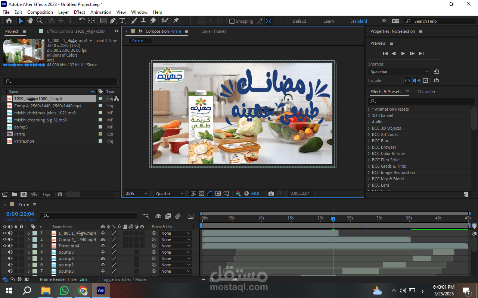Mute audio of layer 5 op.mp3

point(10,259)
